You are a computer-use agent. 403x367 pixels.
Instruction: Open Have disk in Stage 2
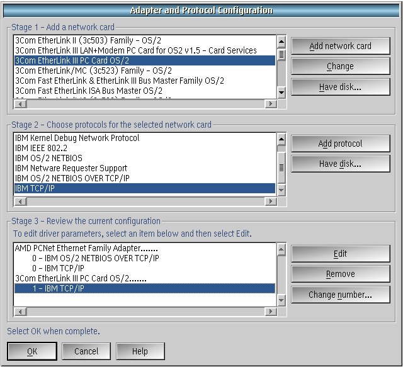341,164
